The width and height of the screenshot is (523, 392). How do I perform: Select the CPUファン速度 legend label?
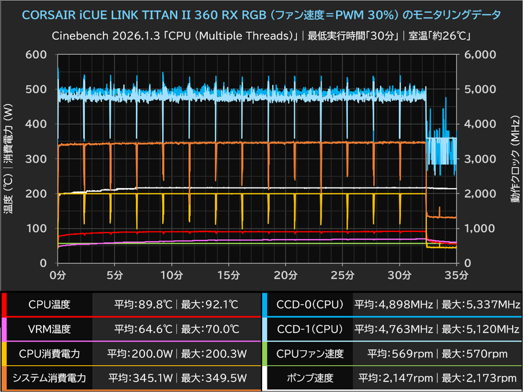pyautogui.click(x=310, y=353)
